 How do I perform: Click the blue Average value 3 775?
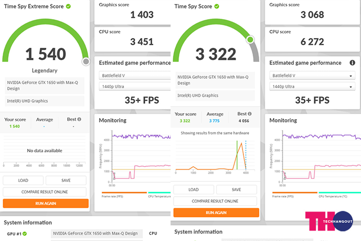(x=214, y=121)
